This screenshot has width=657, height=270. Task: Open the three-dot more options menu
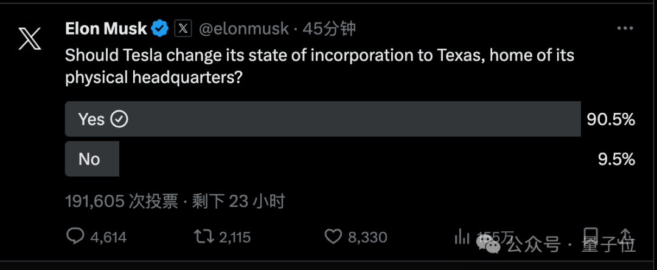click(x=625, y=29)
